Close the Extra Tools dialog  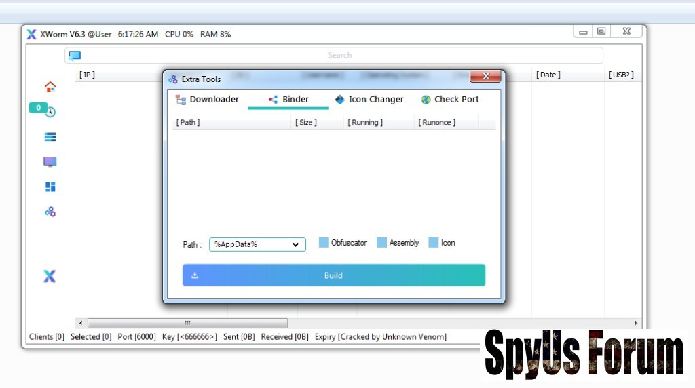[485, 78]
